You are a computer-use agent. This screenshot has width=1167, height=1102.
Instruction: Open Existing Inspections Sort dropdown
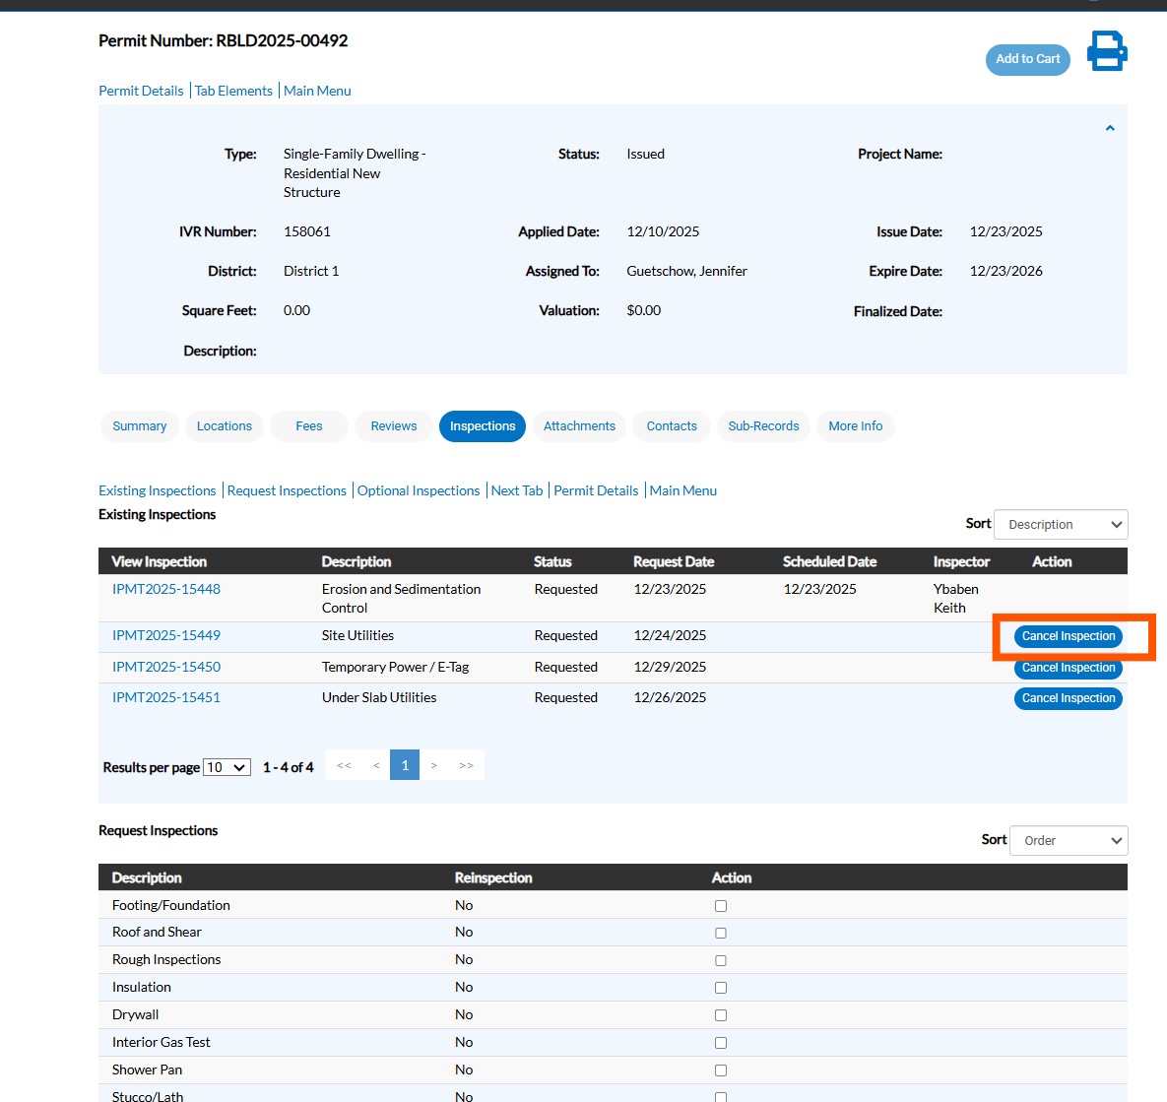(1061, 525)
